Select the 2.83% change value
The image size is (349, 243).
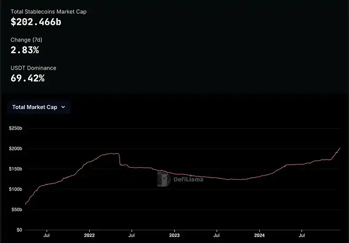[x=25, y=50]
